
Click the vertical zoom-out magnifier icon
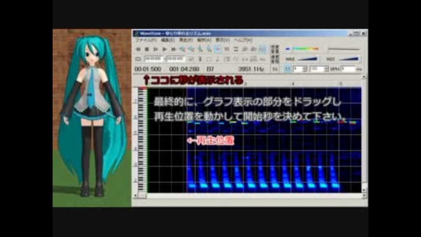click(209, 49)
